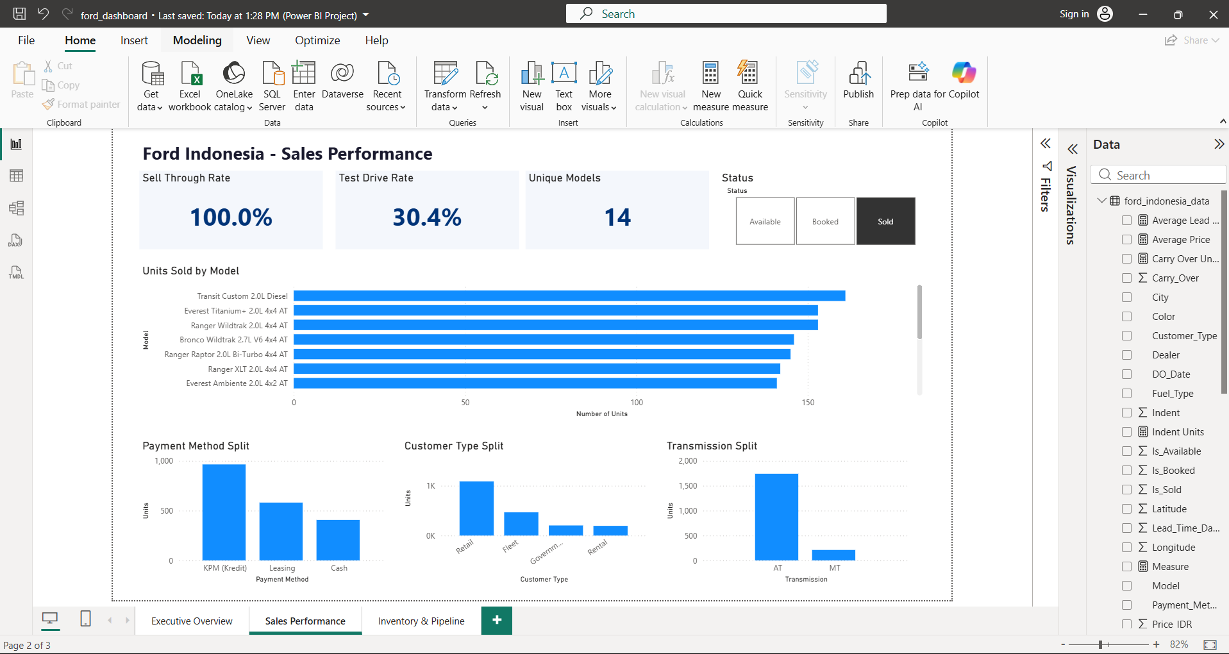Tick the Latitude field checkbox
1229x654 pixels.
click(1126, 508)
